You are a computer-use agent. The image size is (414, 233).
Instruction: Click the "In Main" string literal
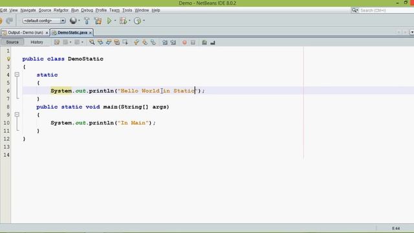pyautogui.click(x=133, y=123)
